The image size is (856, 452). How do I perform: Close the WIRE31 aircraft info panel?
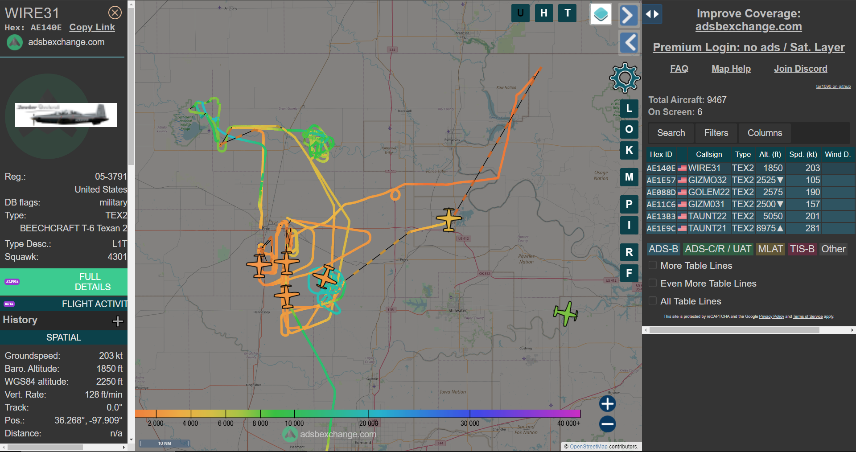[115, 12]
